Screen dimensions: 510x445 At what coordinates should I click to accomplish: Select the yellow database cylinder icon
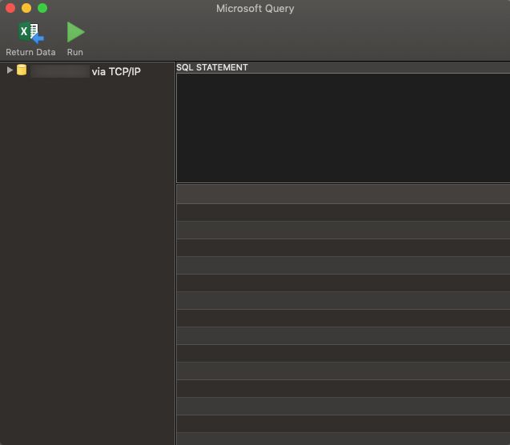point(22,70)
